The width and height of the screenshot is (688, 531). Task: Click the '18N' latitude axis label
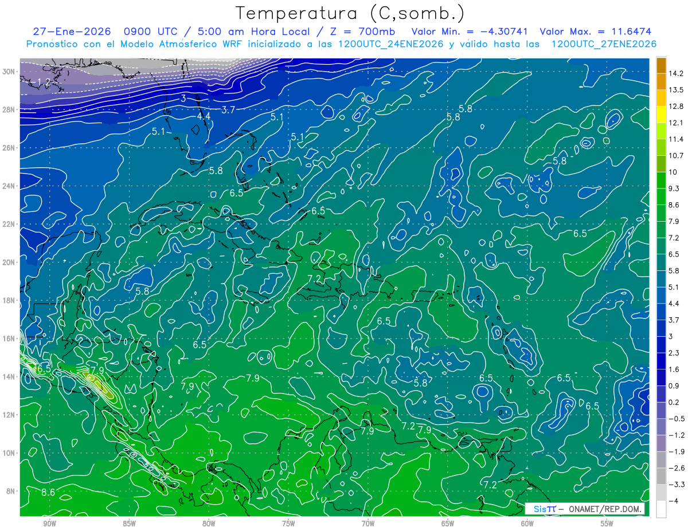[x=9, y=300]
